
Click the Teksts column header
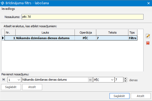[112, 33]
